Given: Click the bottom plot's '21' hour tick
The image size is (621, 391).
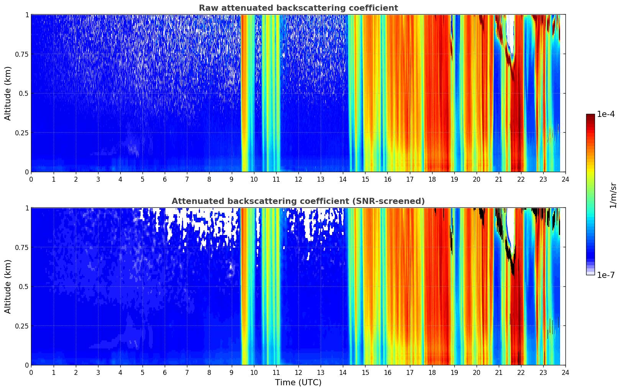Looking at the screenshot, I should tap(499, 372).
